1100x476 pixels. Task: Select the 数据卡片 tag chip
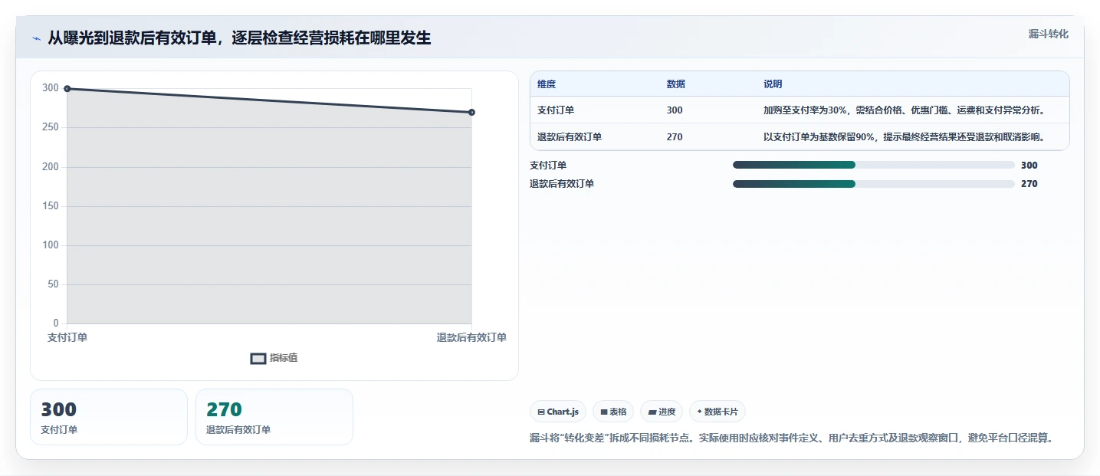[x=717, y=412]
